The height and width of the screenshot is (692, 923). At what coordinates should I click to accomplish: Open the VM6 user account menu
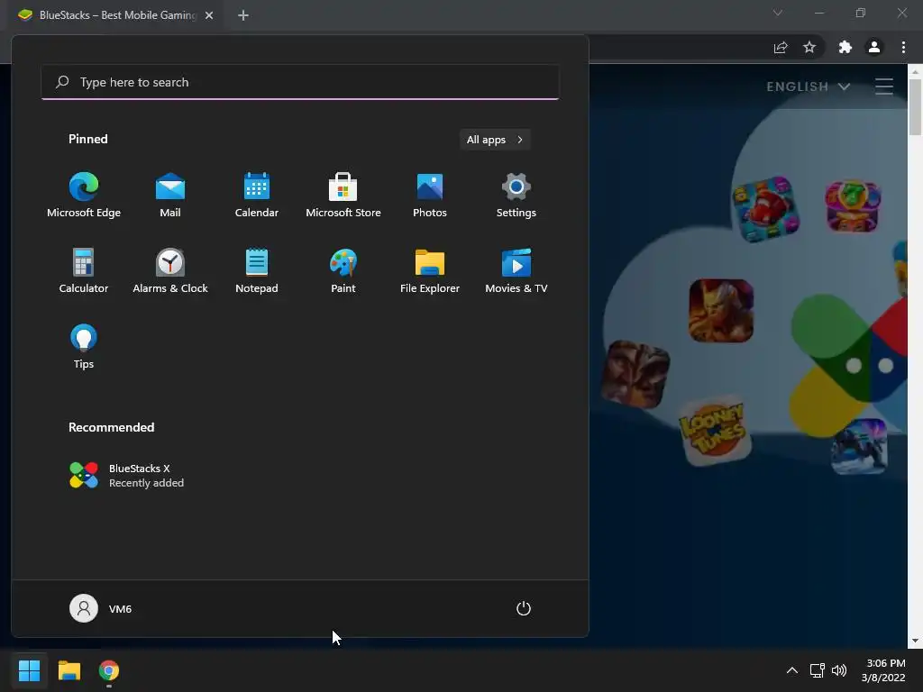point(101,608)
